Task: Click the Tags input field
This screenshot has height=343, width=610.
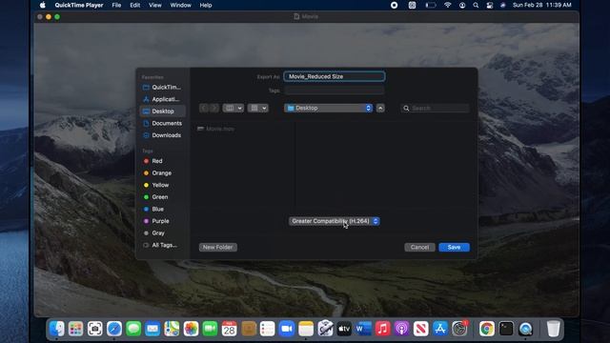Action: [x=335, y=91]
